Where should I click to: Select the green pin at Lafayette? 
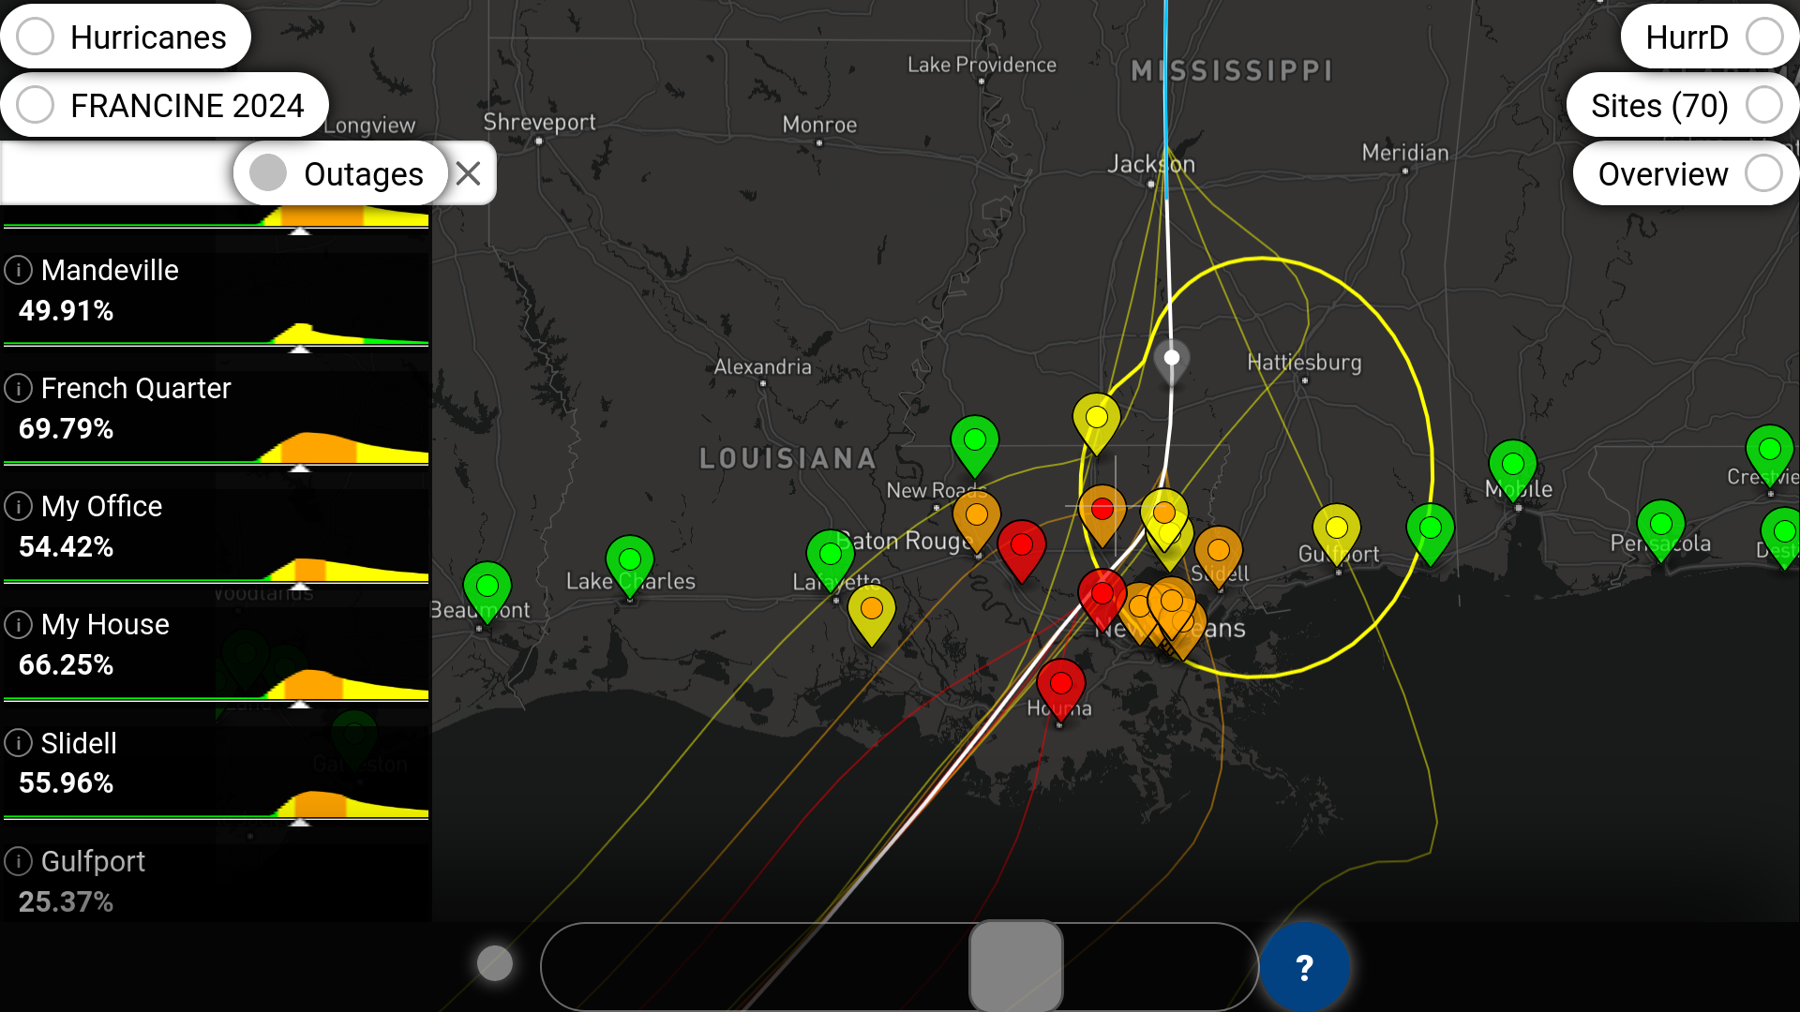(831, 560)
